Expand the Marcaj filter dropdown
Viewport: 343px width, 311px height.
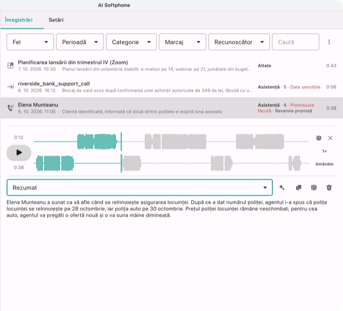tap(182, 42)
